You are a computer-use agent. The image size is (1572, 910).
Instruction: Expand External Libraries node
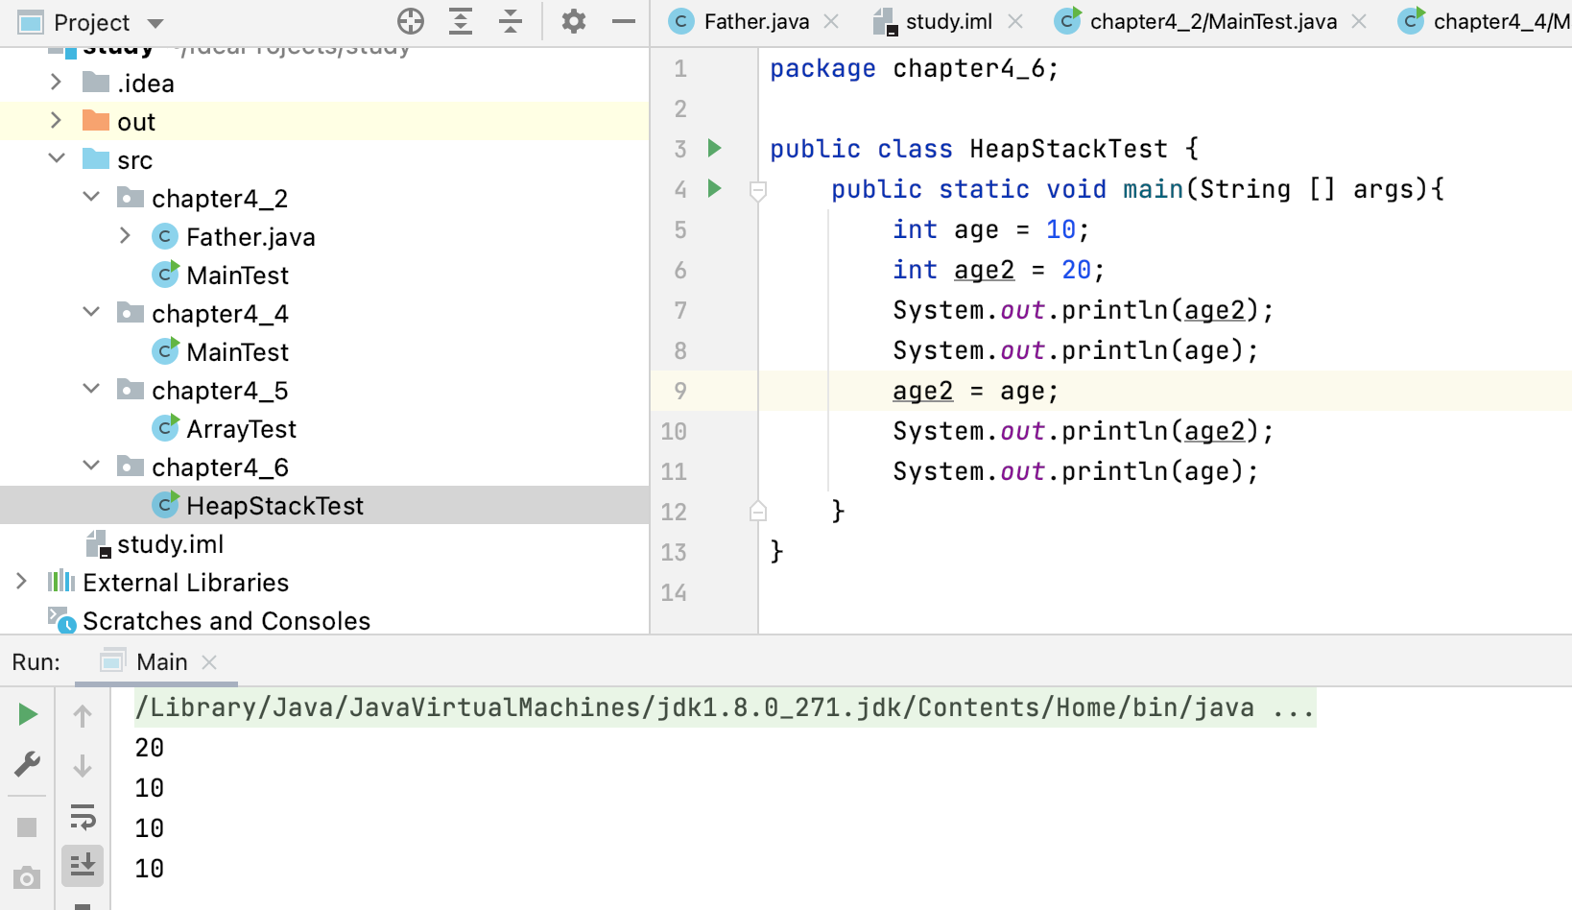[x=21, y=582]
